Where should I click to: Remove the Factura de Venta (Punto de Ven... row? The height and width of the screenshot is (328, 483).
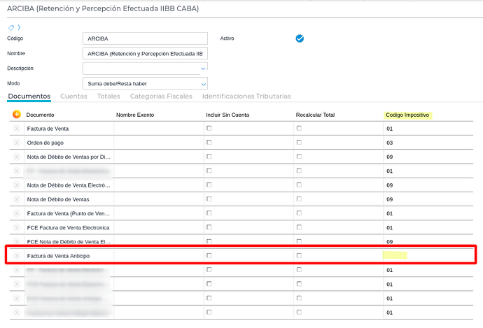(x=17, y=213)
